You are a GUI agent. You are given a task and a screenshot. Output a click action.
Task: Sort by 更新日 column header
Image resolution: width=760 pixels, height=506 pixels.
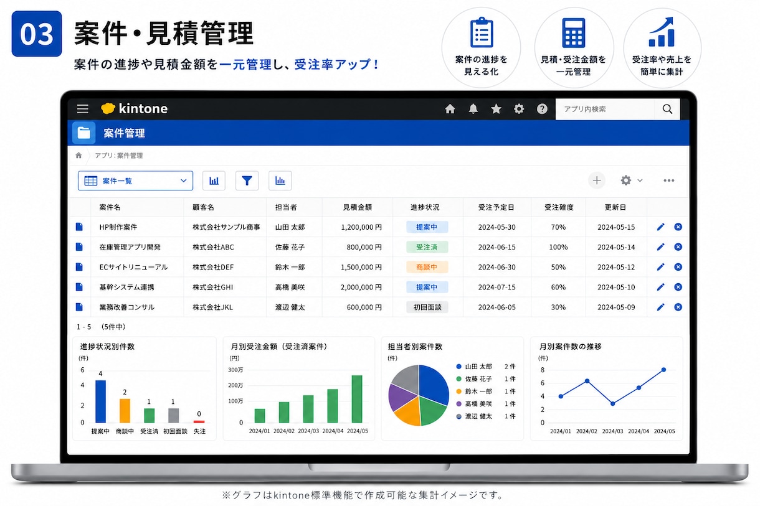pos(615,207)
